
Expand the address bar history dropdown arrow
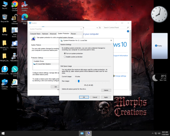coord(97,27)
